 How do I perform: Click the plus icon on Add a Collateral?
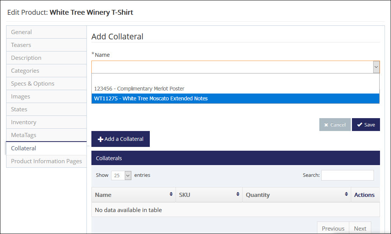click(100, 139)
